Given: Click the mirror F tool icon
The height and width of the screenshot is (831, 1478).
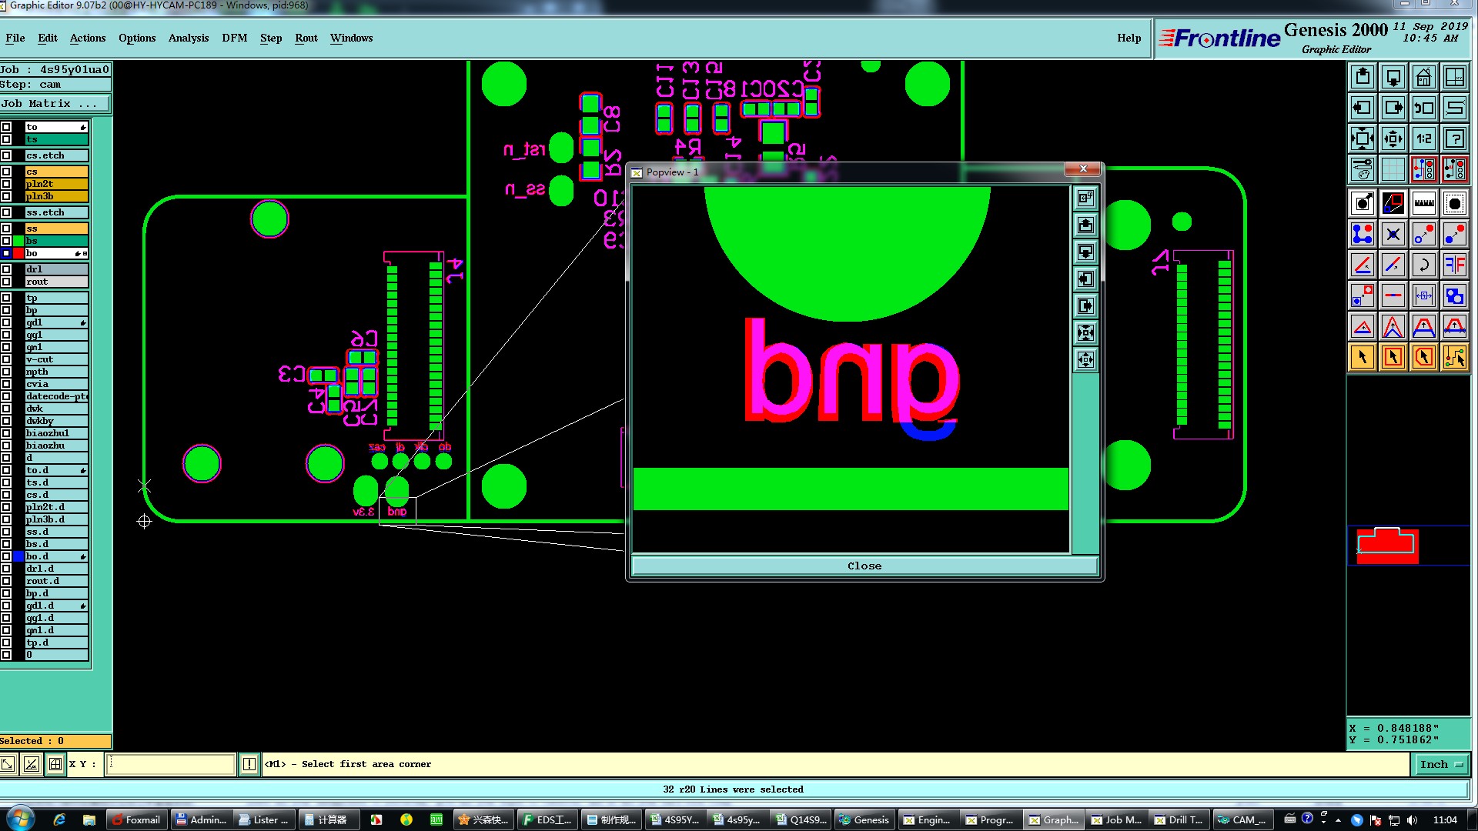Looking at the screenshot, I should (x=1454, y=265).
